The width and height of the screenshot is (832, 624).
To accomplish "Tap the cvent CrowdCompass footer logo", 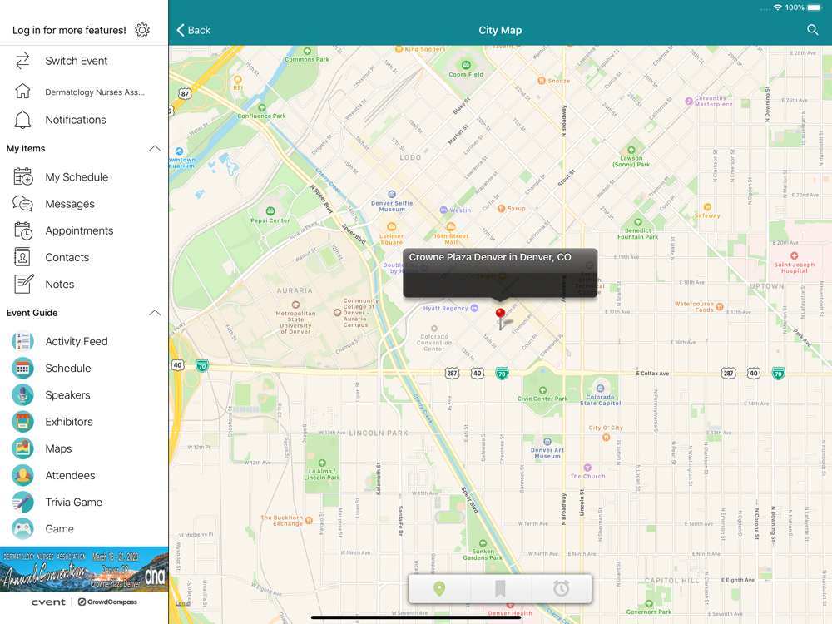I will tap(84, 602).
